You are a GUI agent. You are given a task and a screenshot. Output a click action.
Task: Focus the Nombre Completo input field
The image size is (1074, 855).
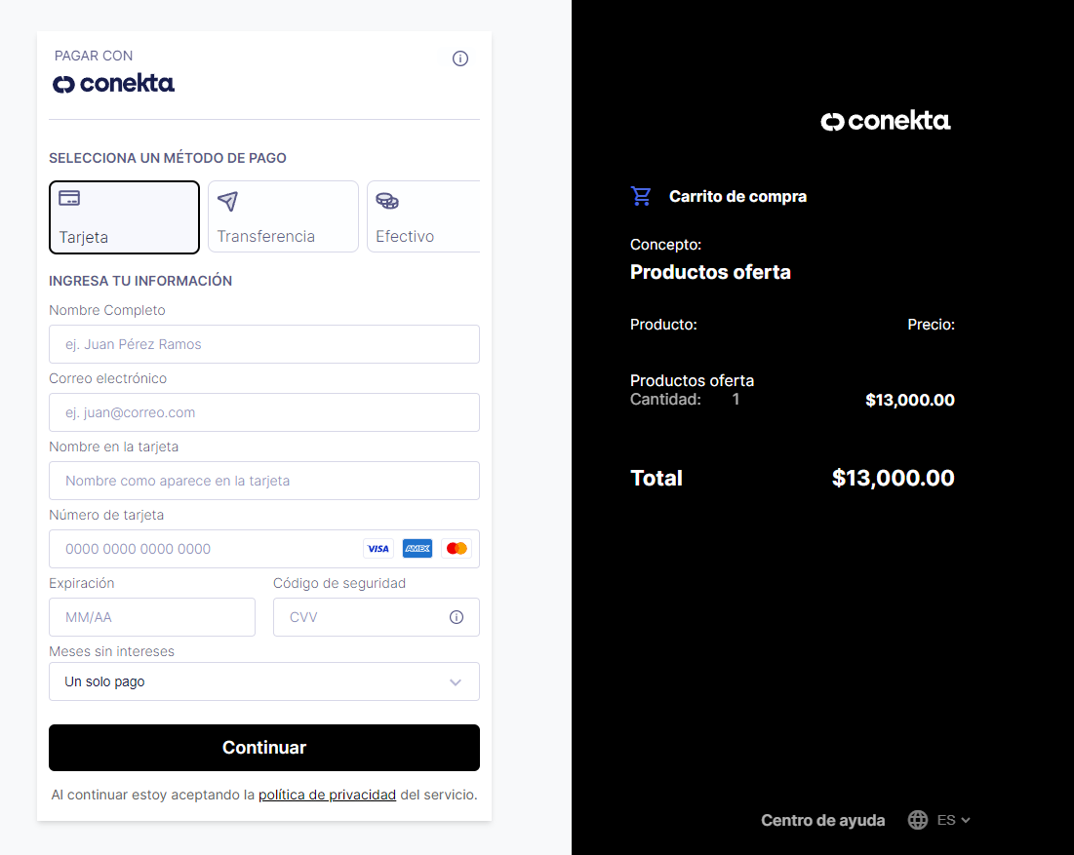click(263, 344)
